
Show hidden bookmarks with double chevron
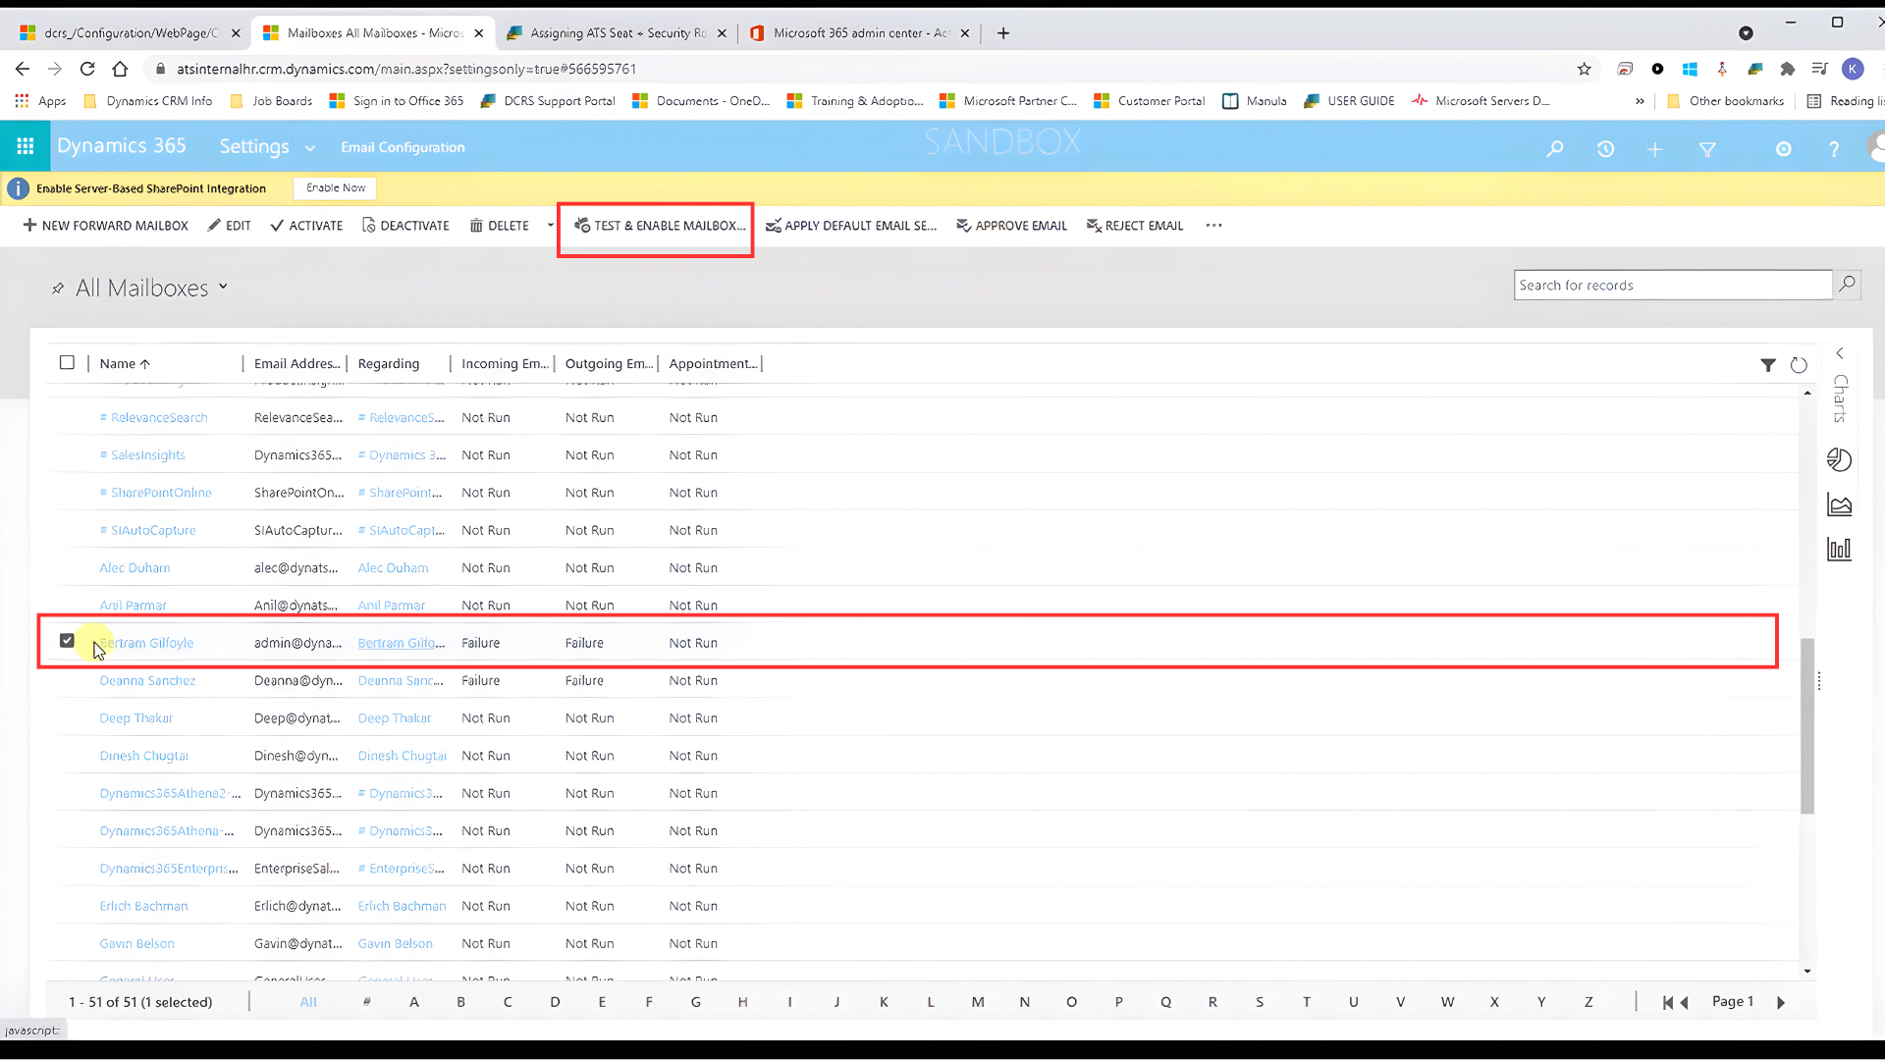point(1640,101)
